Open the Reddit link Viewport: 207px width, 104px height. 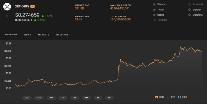(x=161, y=15)
